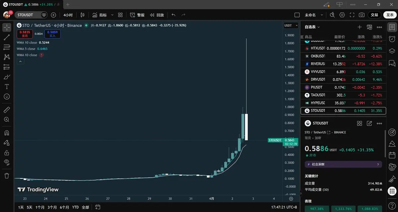Toggle lock all drawings

point(7,153)
